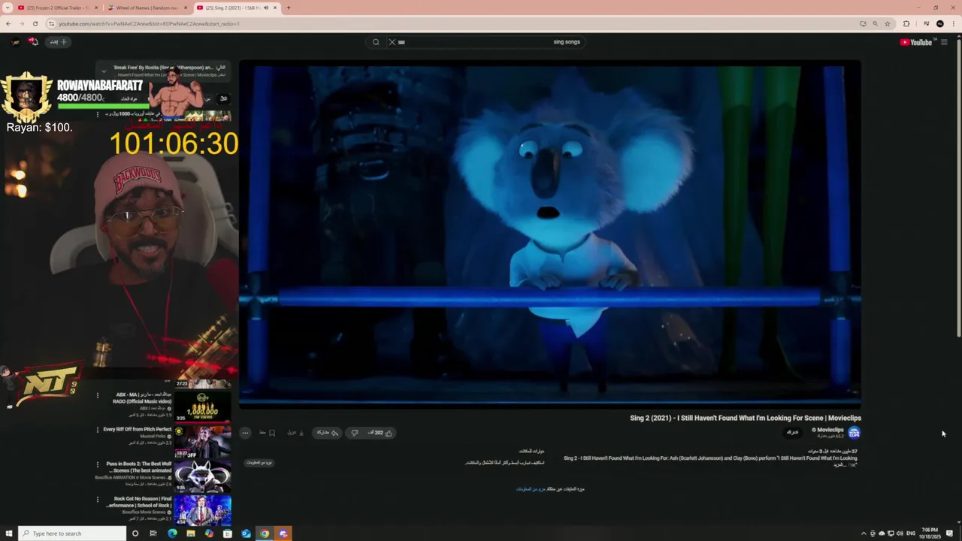Subscribe to the Movieclips channel

click(792, 432)
